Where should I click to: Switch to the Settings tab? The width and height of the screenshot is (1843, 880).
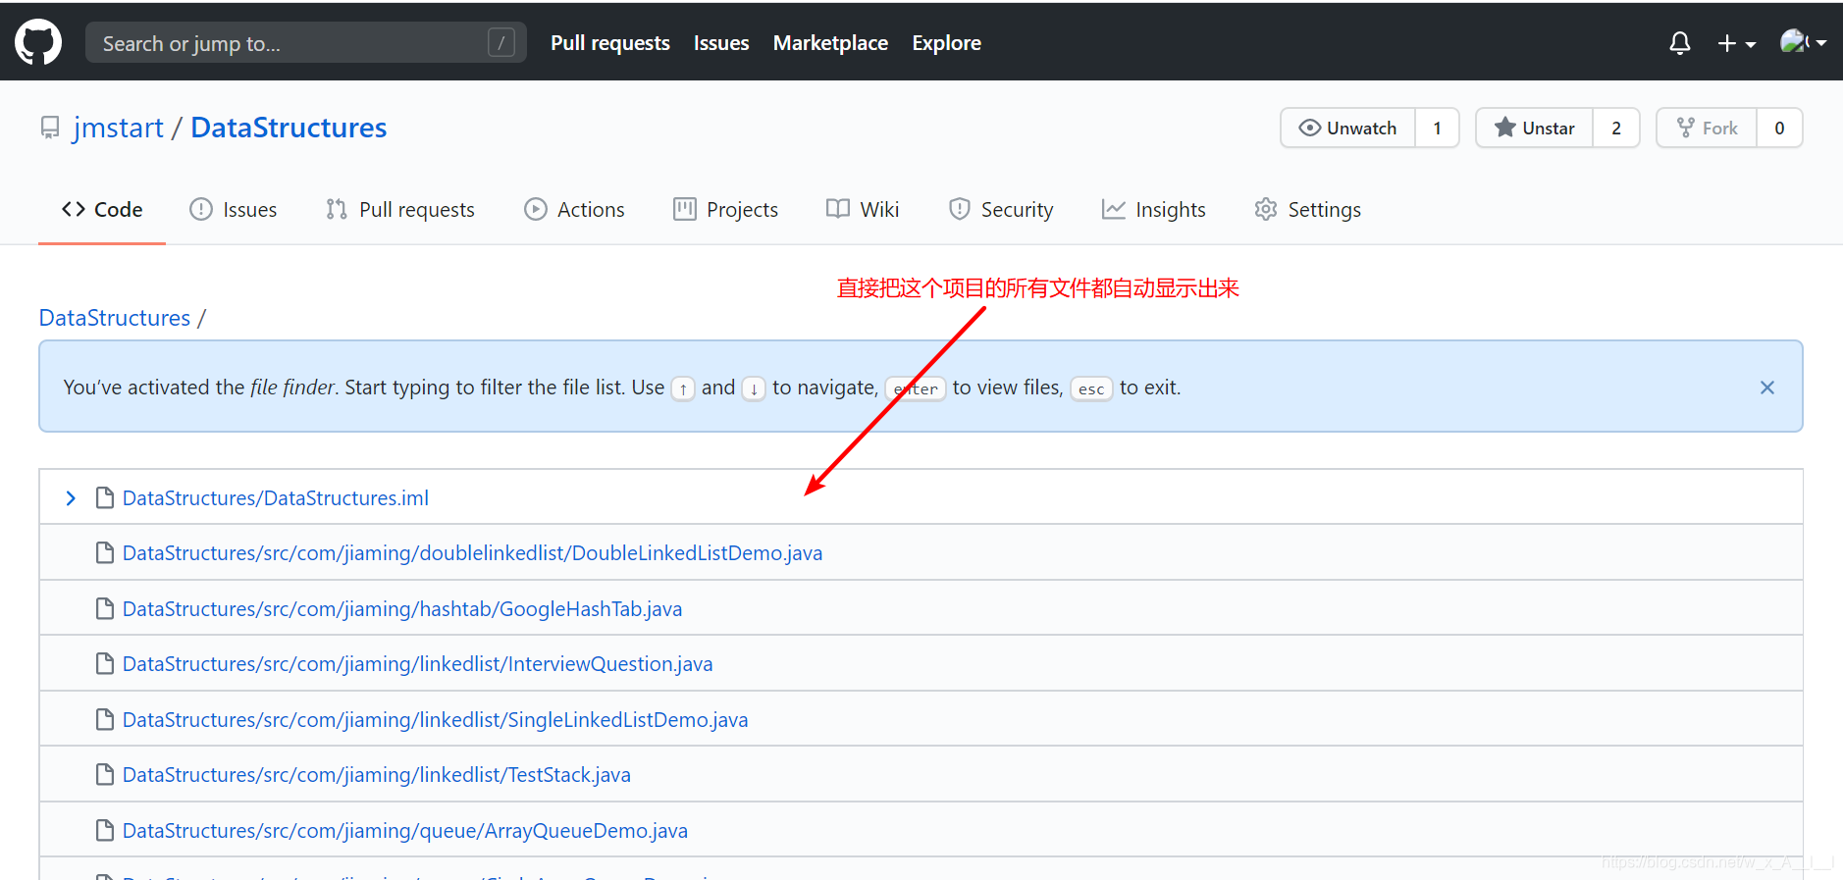click(x=1308, y=209)
